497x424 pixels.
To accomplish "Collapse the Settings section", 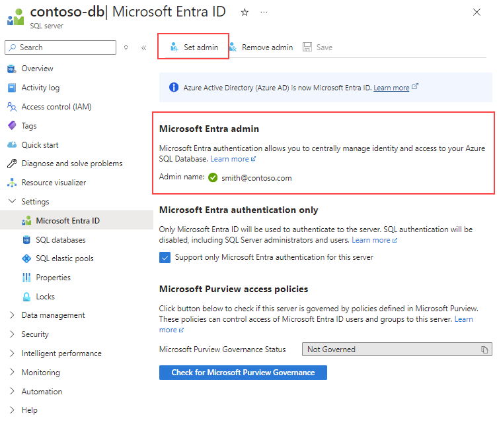I will [12, 201].
